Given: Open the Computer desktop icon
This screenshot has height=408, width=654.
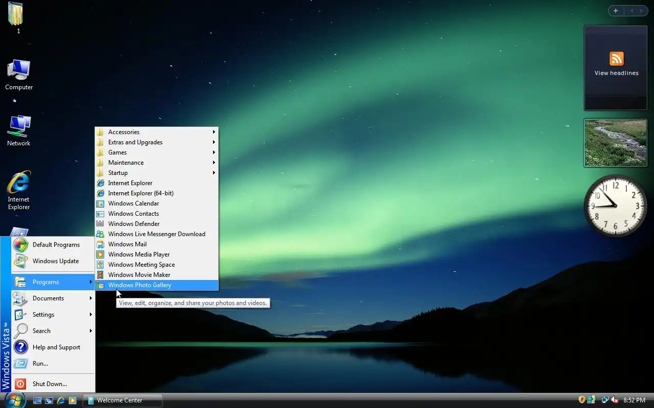Looking at the screenshot, I should (19, 74).
